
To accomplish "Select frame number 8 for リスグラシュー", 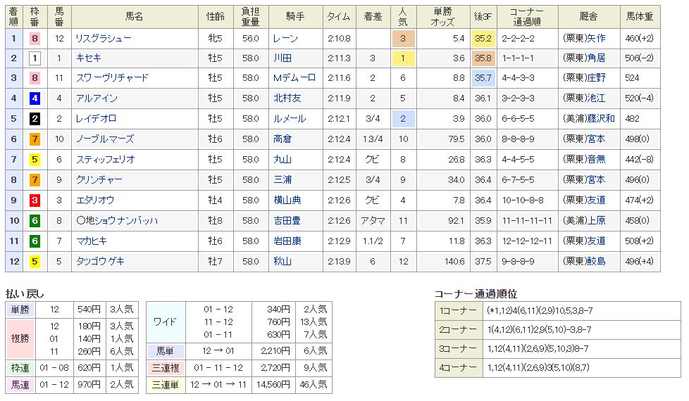I will point(35,39).
